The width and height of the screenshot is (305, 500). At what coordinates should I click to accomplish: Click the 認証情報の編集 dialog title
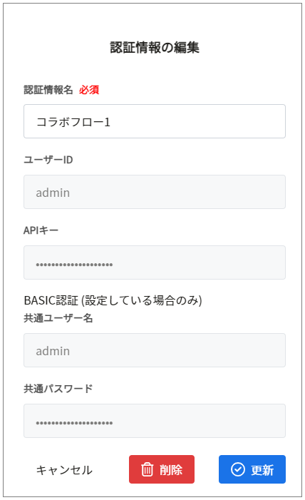tap(155, 48)
